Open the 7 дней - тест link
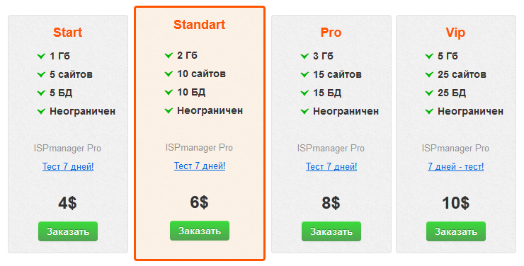 [456, 166]
